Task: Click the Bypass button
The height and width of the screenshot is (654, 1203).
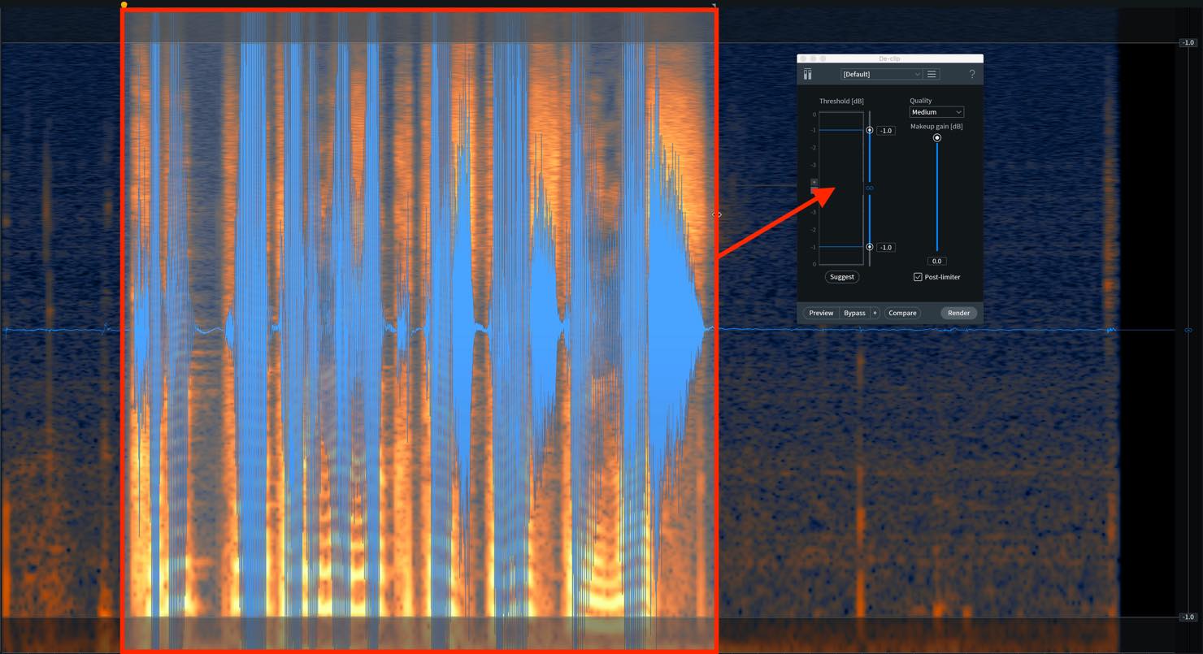Action: [x=854, y=313]
